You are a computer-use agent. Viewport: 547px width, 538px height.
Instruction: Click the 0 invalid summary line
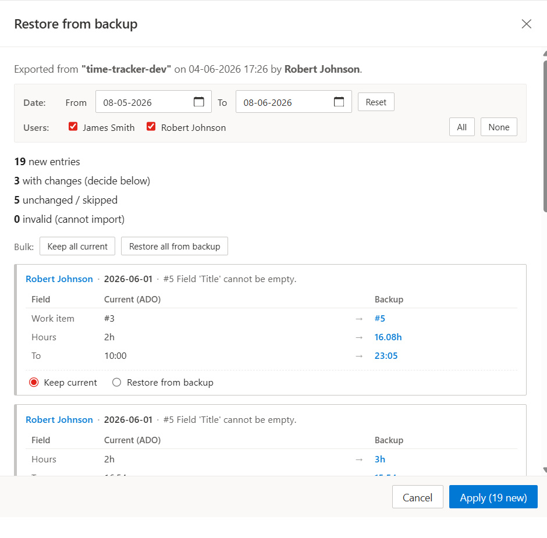69,219
